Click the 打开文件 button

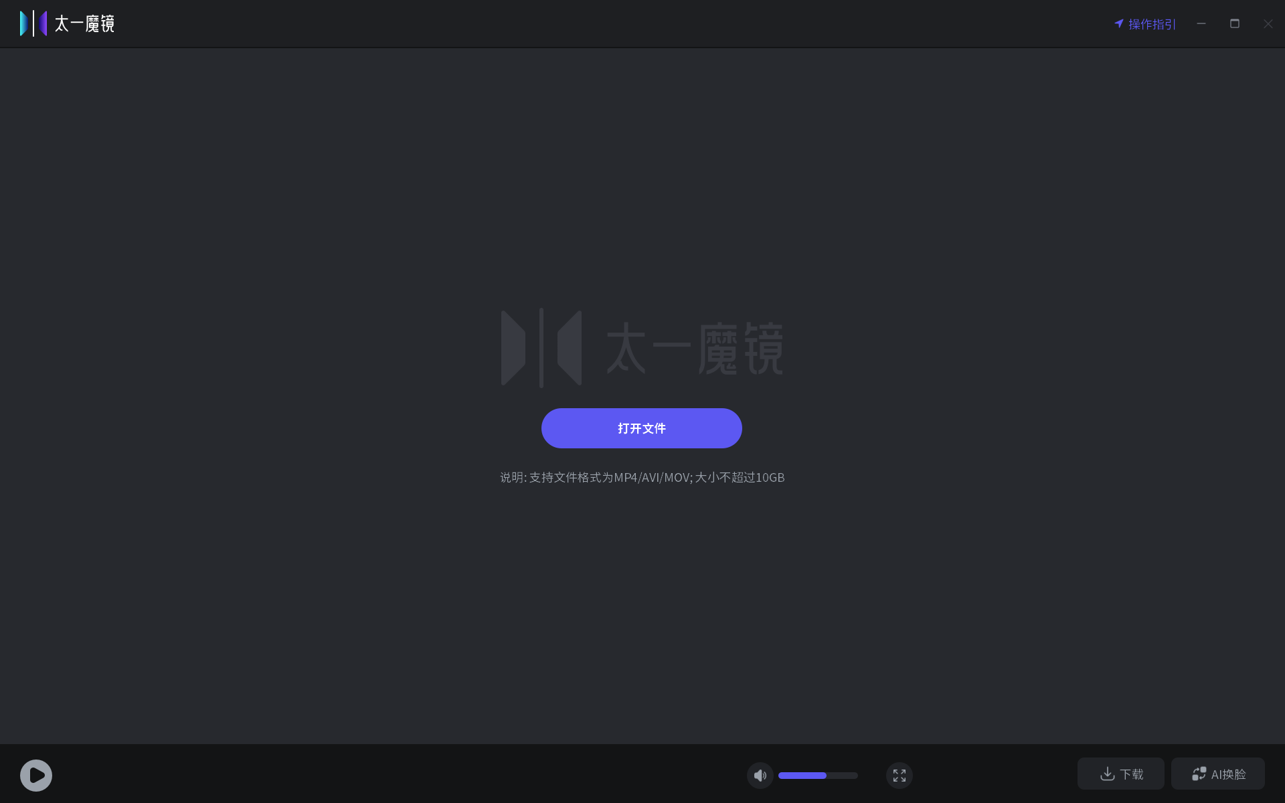(x=641, y=428)
